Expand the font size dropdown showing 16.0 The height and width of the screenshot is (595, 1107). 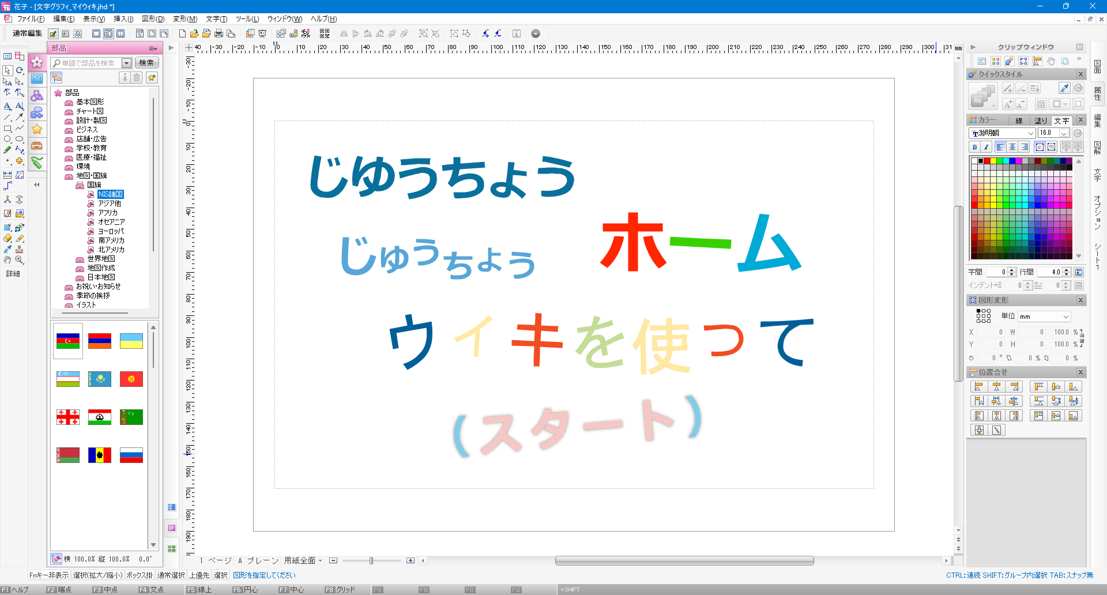[x=1064, y=133]
